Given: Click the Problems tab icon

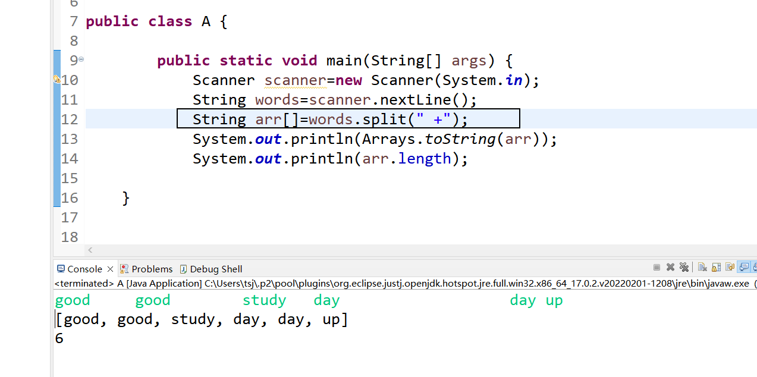Looking at the screenshot, I should 124,269.
